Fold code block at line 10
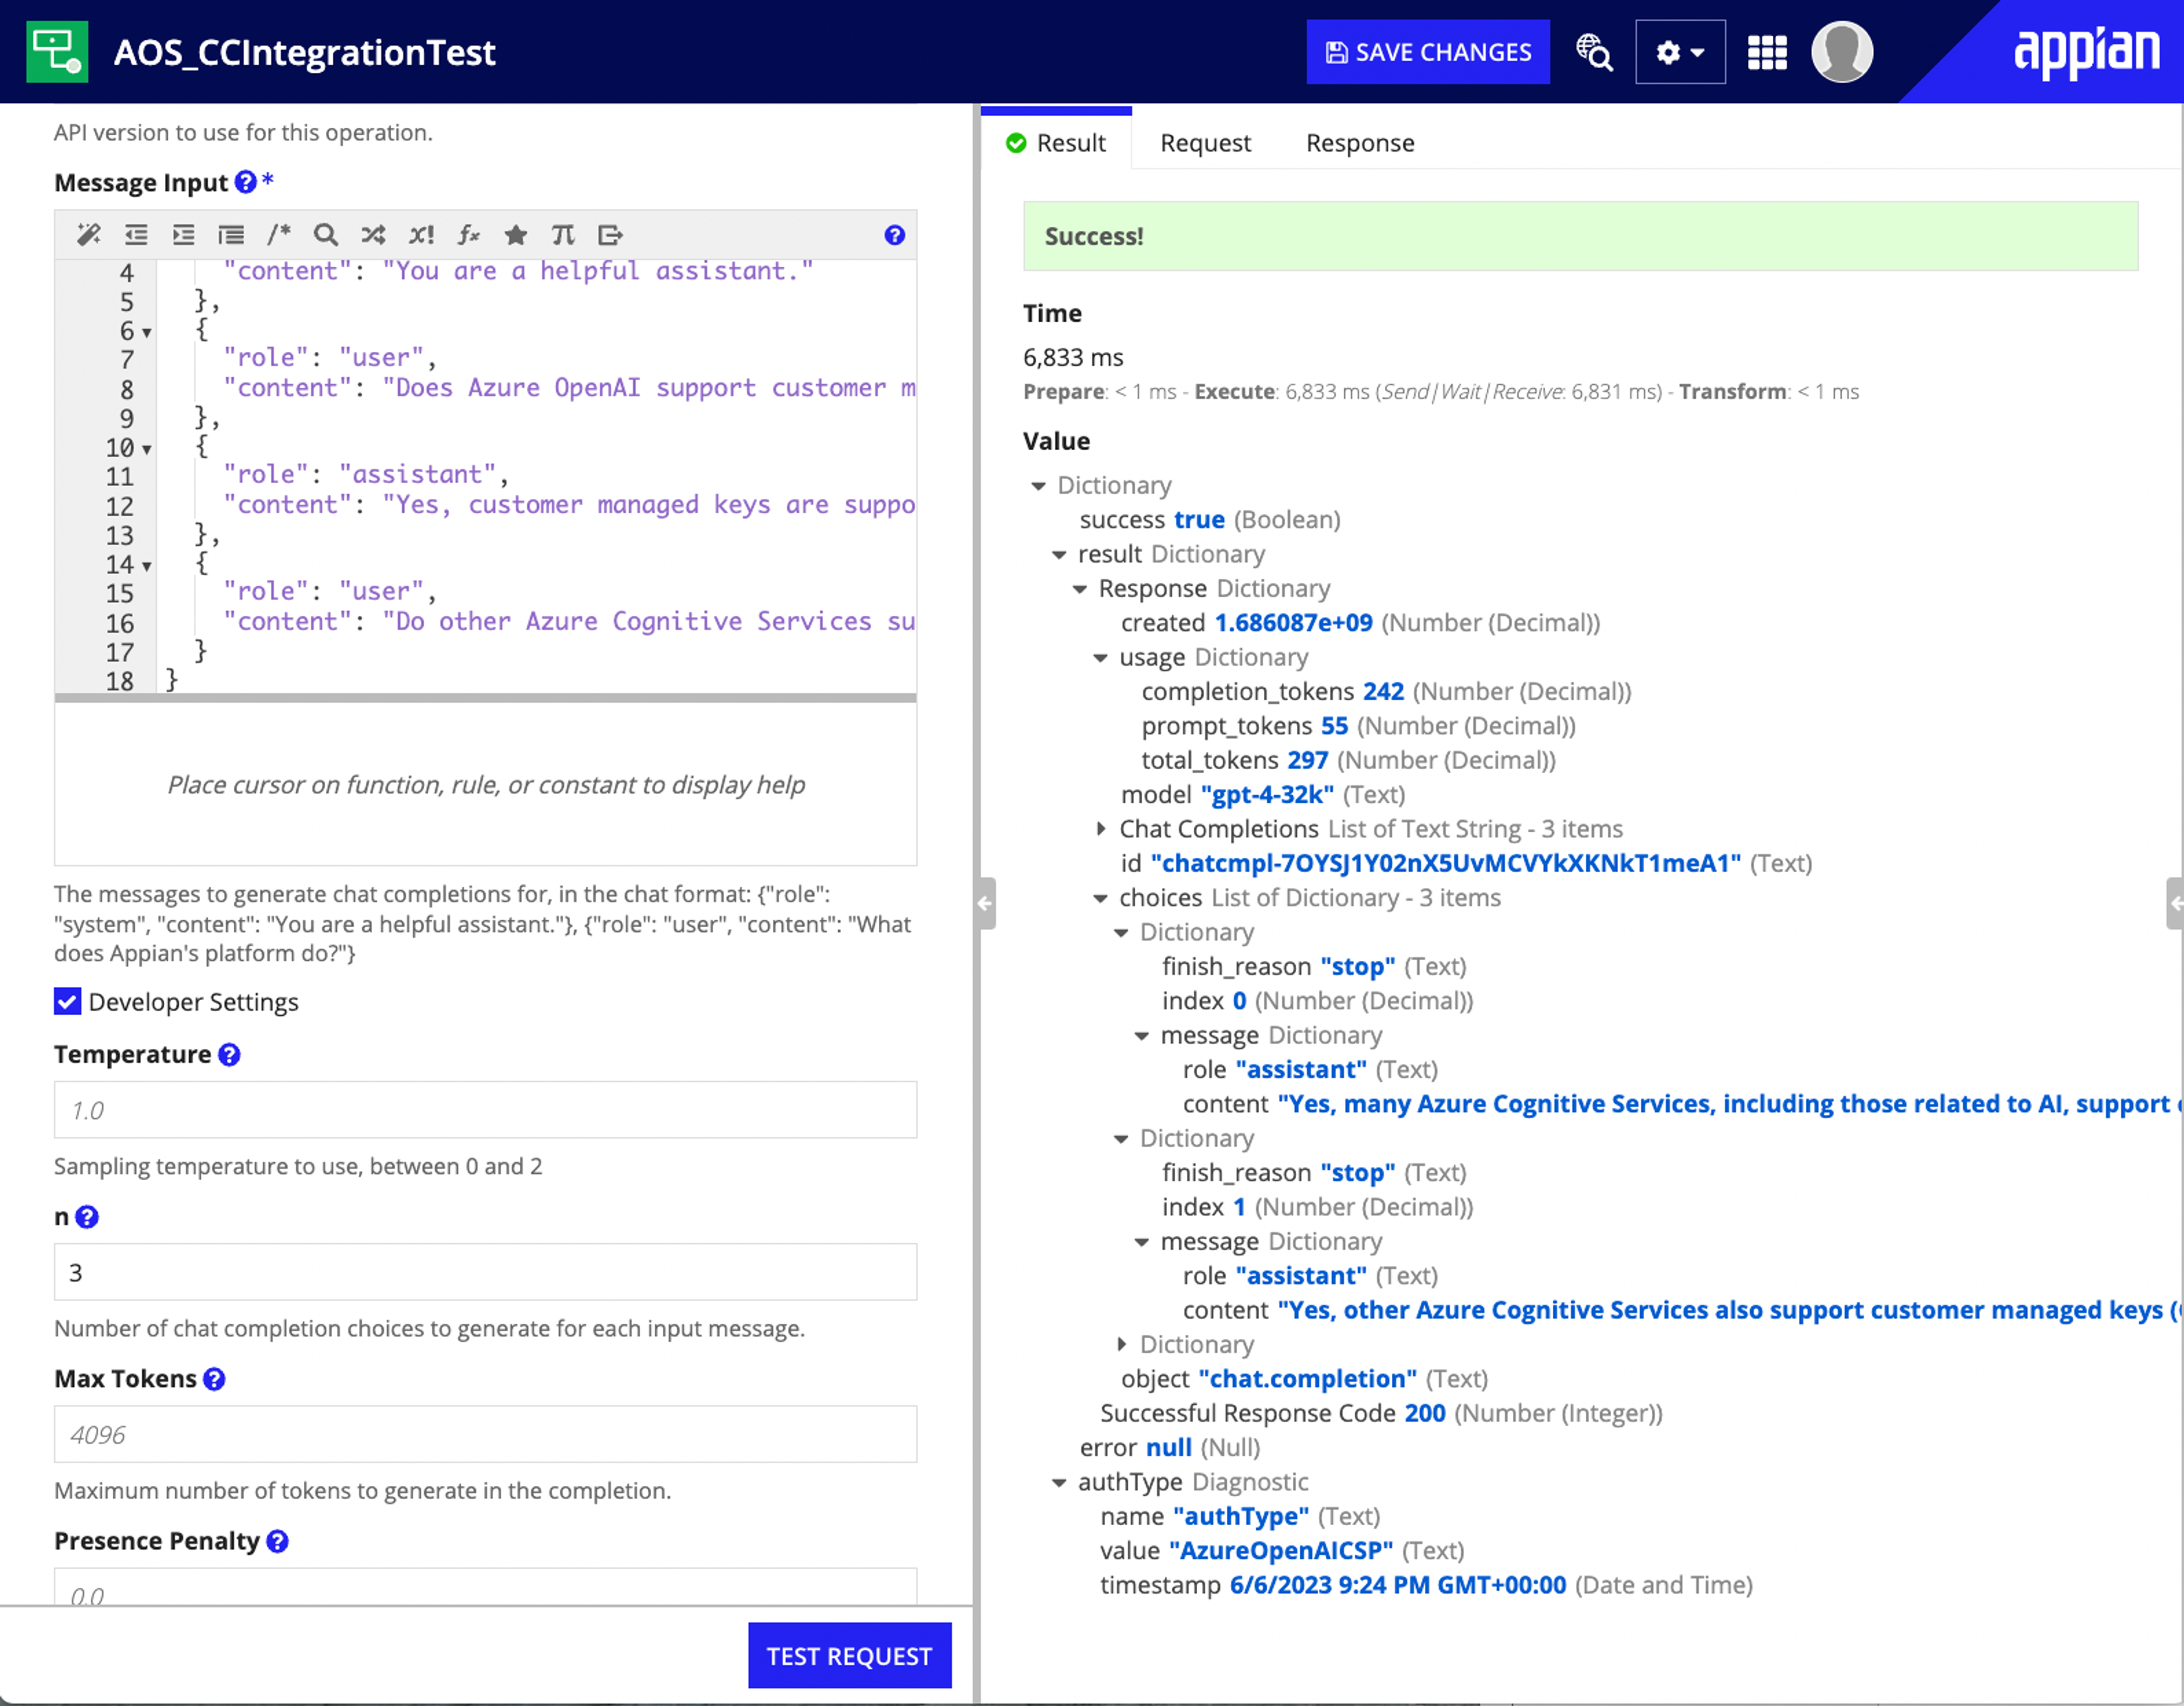The width and height of the screenshot is (2184, 1706). (147, 450)
